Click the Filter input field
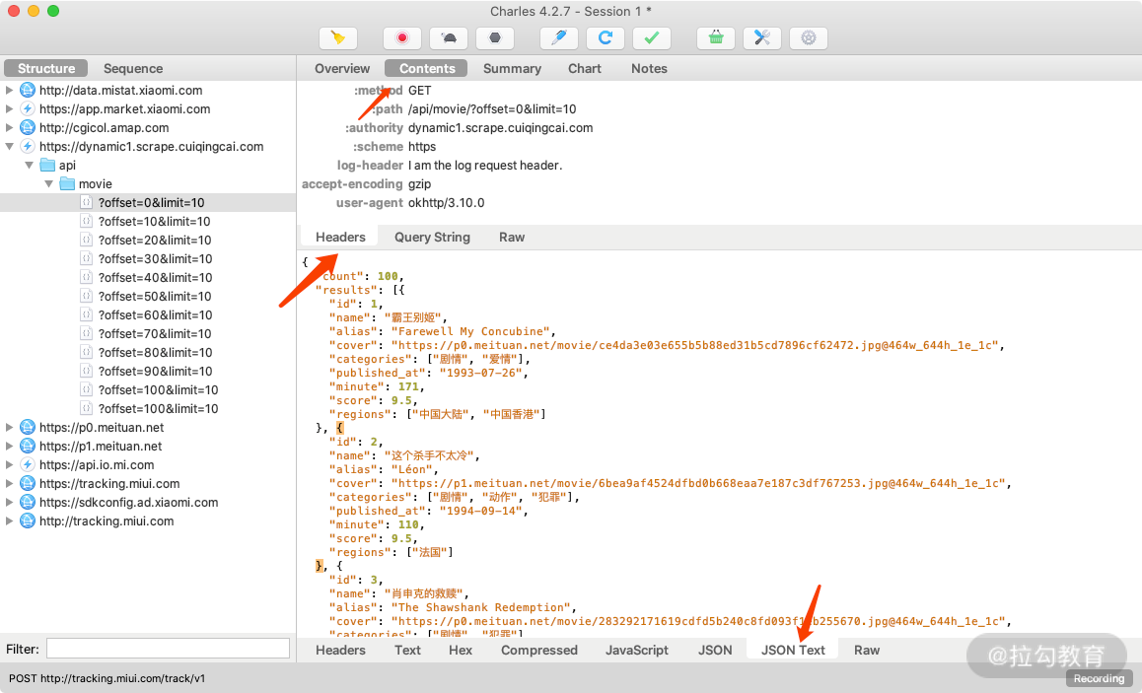Image resolution: width=1142 pixels, height=693 pixels. [x=169, y=649]
